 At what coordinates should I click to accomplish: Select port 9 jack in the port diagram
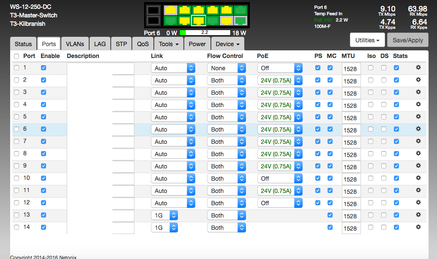(226, 10)
